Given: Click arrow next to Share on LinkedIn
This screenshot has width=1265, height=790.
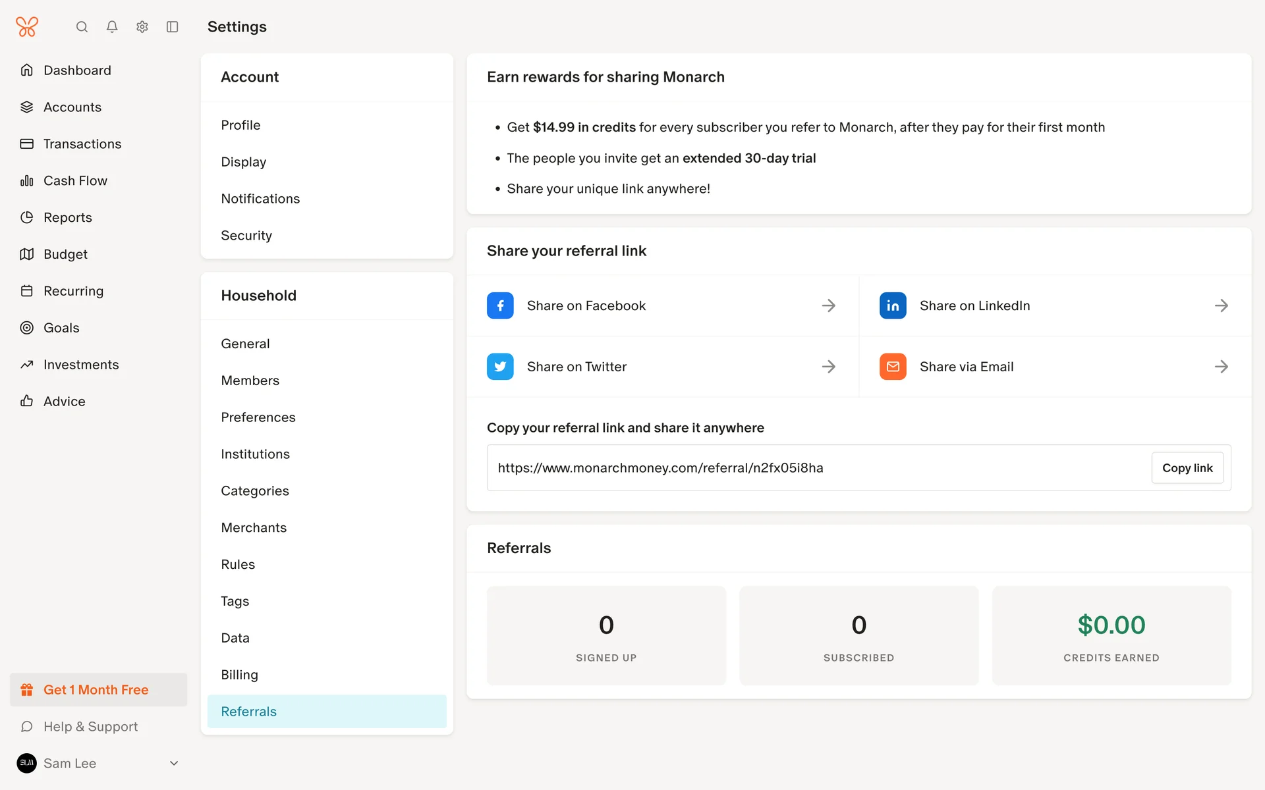Looking at the screenshot, I should (x=1221, y=305).
